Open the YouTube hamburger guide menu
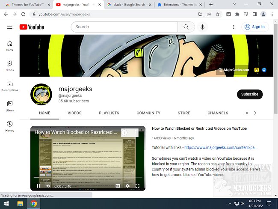 (10, 27)
